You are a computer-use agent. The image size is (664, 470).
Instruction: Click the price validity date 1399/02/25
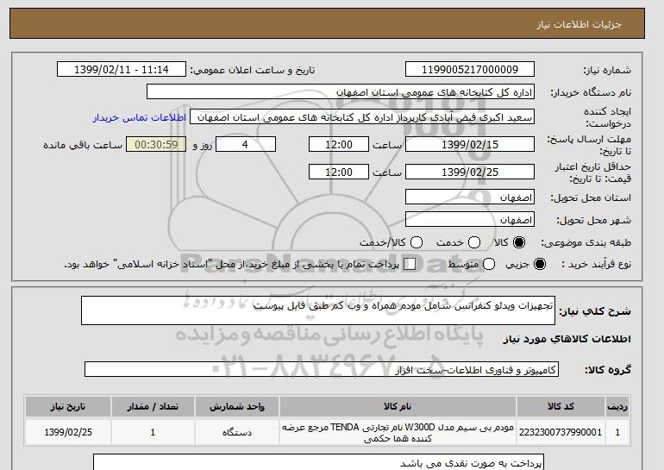point(470,172)
